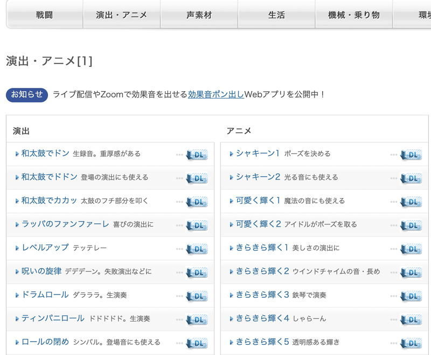This screenshot has height=355, width=431.
Task: Play the ロールの閉め sound
Action: click(x=45, y=342)
